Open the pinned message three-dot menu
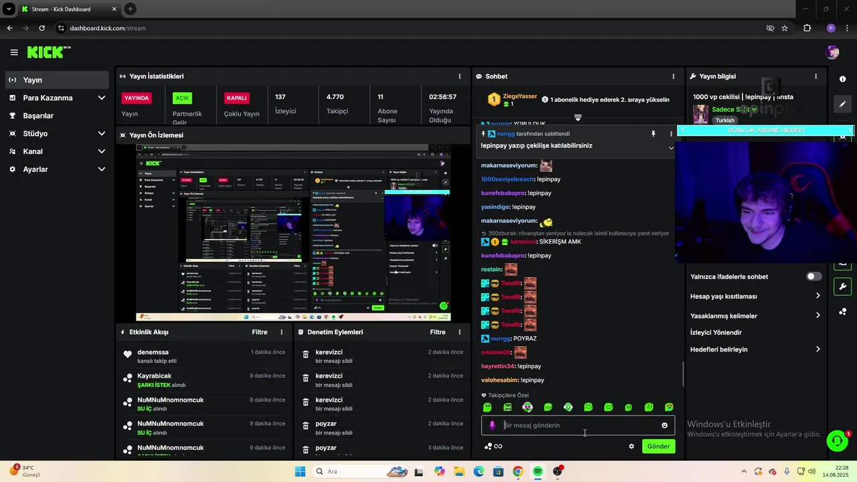This screenshot has width=857, height=482. (671, 134)
